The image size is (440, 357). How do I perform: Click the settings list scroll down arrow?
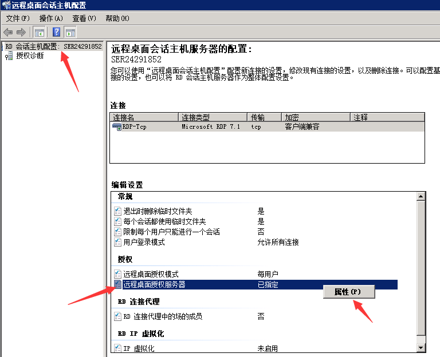421,347
